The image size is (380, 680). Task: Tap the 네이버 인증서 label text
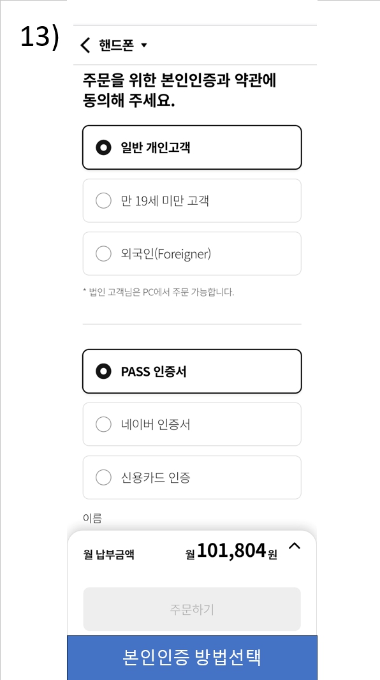pos(156,425)
